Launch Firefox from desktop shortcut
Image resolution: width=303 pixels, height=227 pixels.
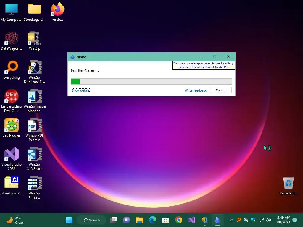[x=57, y=12]
